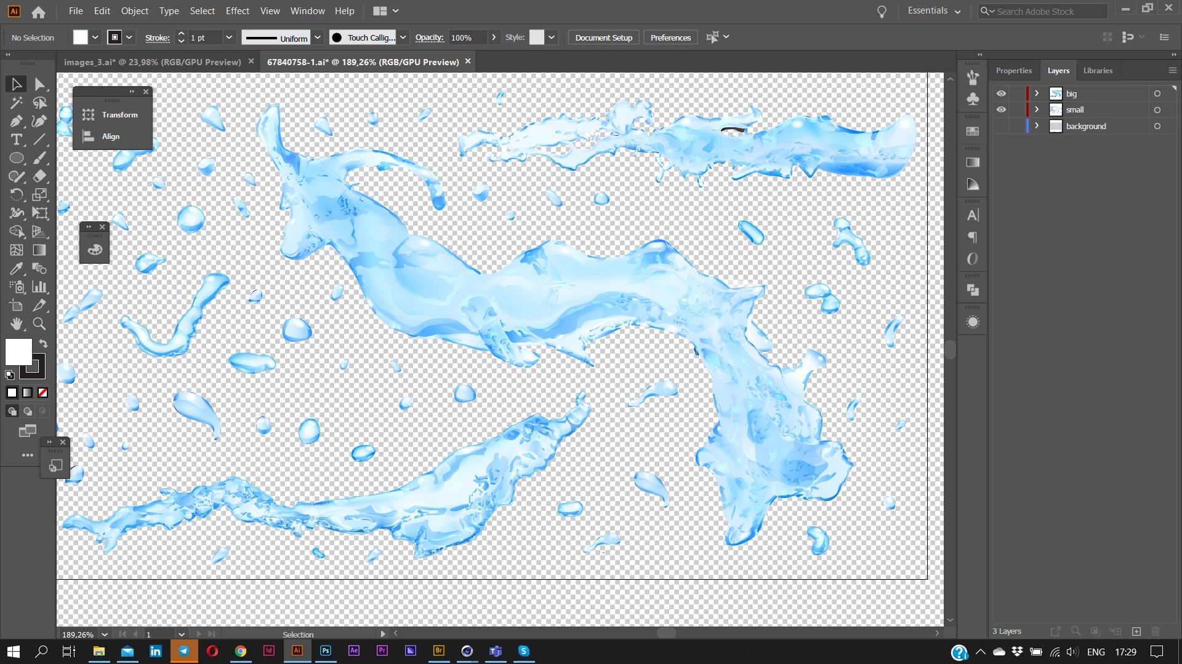This screenshot has width=1182, height=664.
Task: Expand the background layer contents
Action: [1037, 126]
